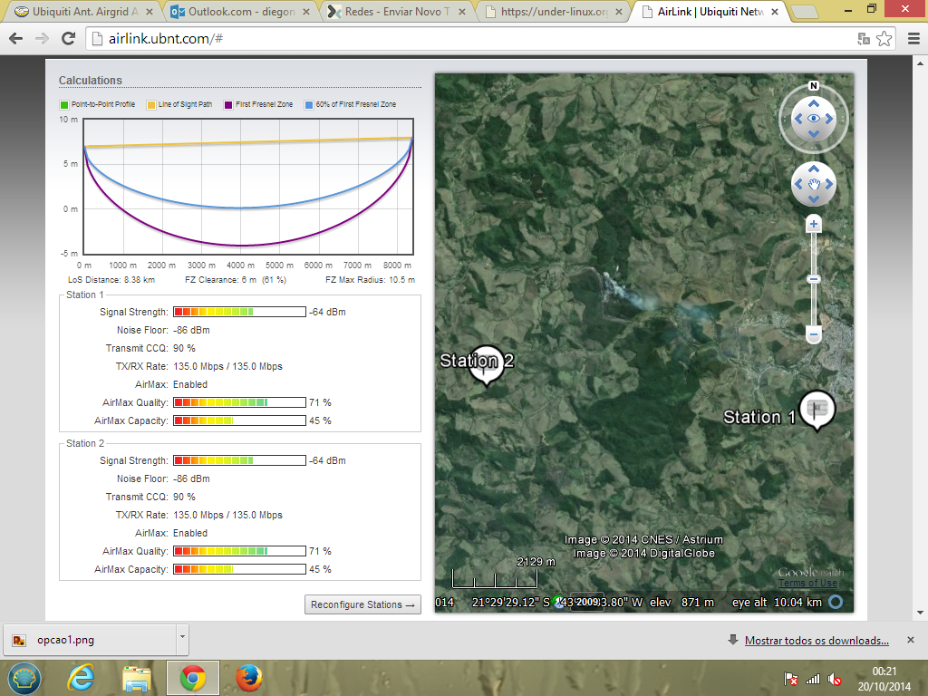Click the 60% of First Fresnel Zone swatch

[308, 105]
